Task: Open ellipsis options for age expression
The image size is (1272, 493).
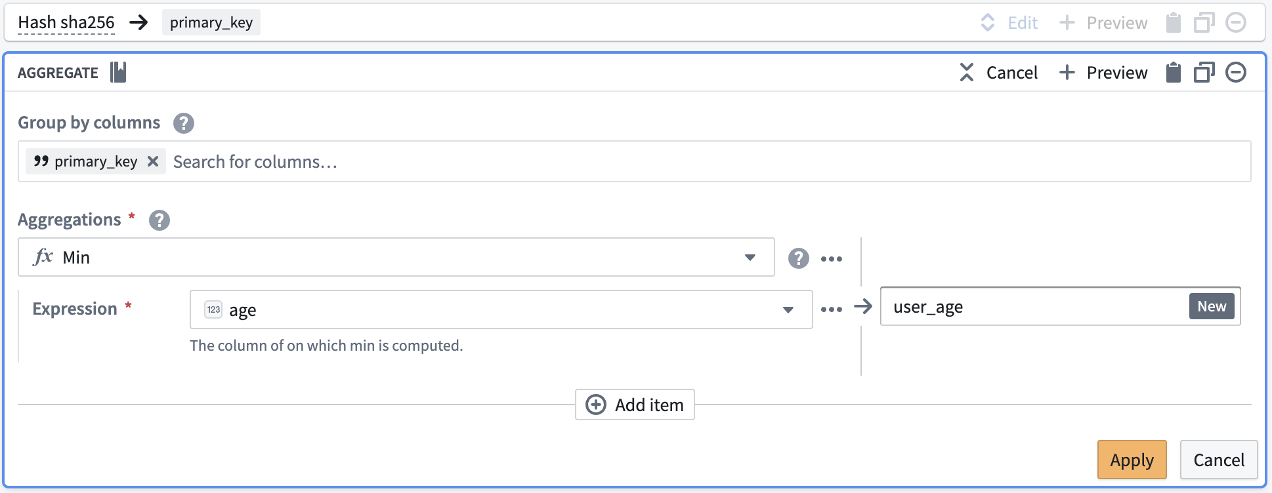Action: tap(832, 309)
